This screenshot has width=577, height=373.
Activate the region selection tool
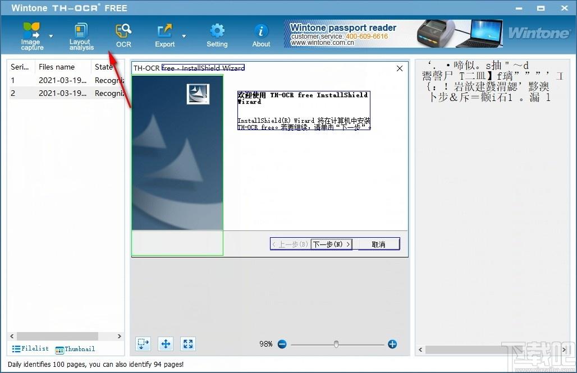143,344
